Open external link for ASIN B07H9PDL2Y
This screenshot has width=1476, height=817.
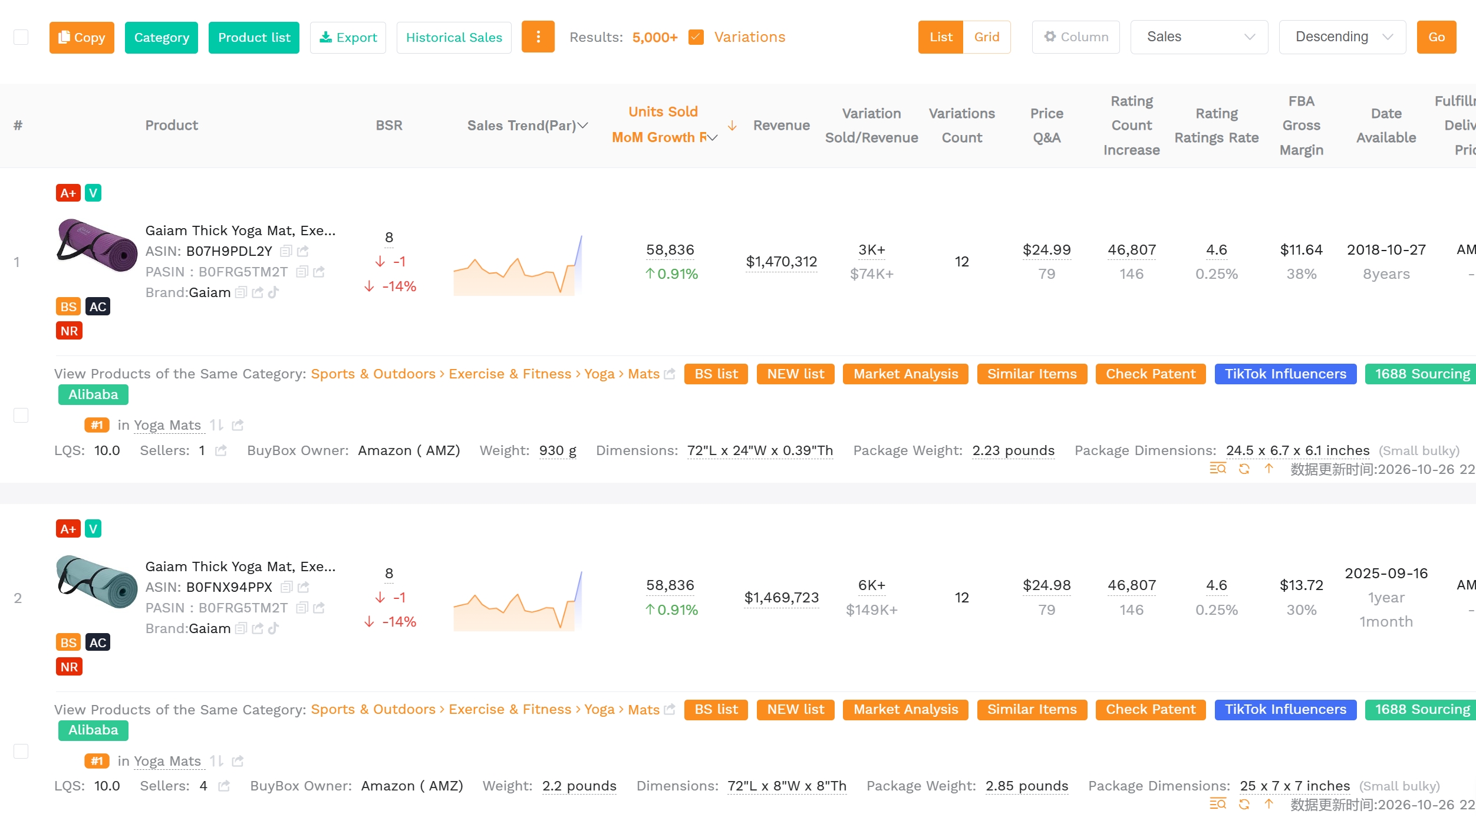[303, 251]
